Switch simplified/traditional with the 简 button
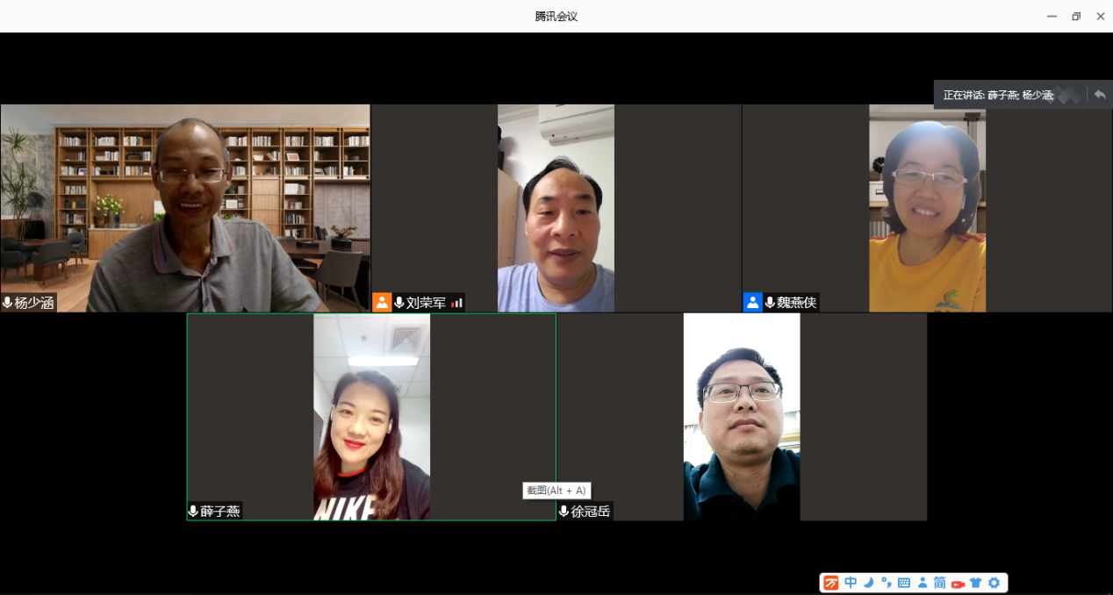 tap(939, 583)
